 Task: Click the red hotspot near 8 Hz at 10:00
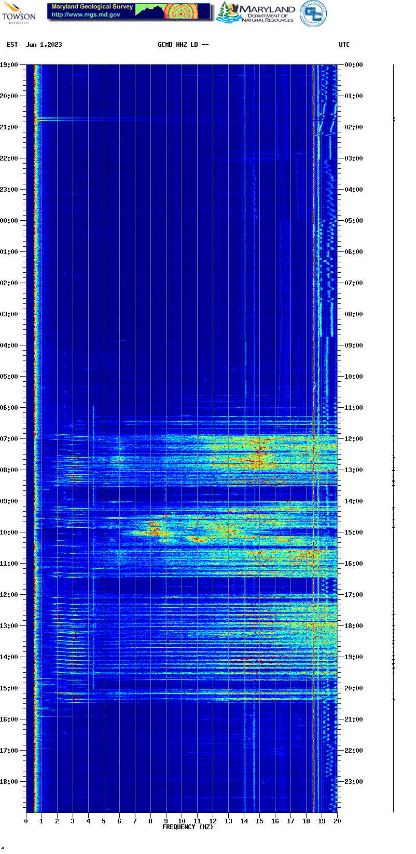(153, 531)
